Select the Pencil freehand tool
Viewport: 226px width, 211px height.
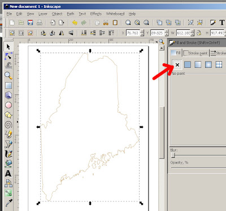point(8,135)
